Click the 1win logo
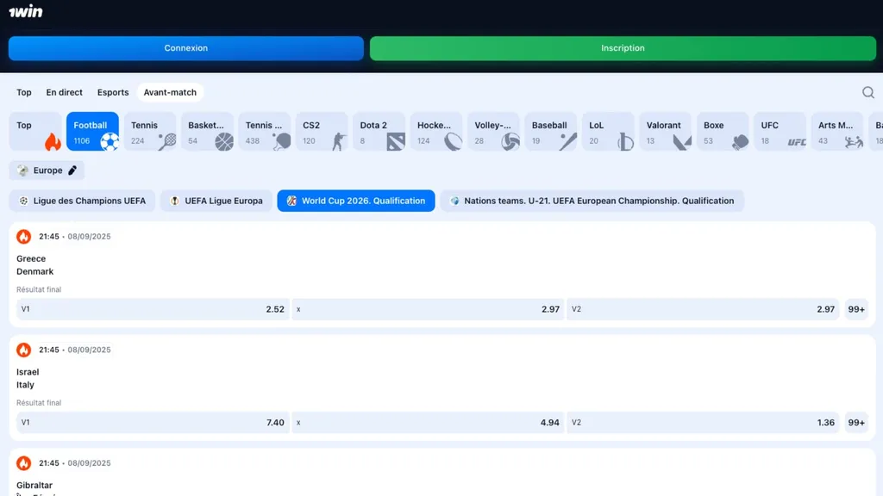This screenshot has width=883, height=496. tap(25, 12)
